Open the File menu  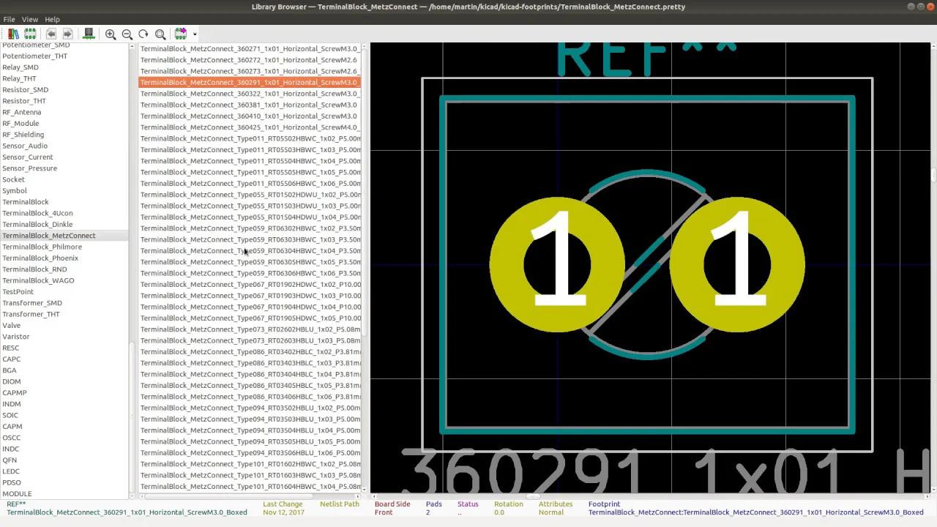click(8, 19)
